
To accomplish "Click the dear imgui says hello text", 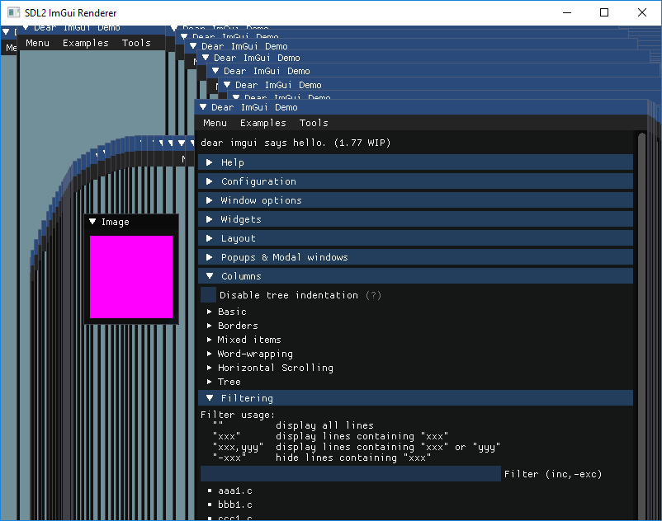I will pyautogui.click(x=296, y=143).
